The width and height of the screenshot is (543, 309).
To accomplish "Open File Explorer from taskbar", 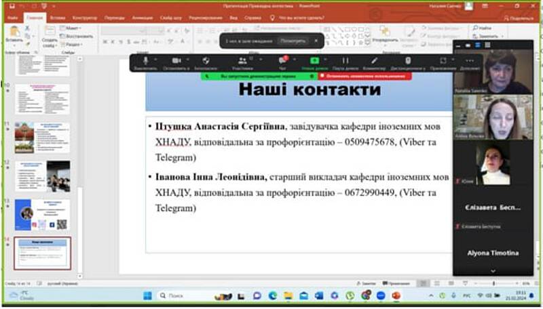I will coord(288,296).
